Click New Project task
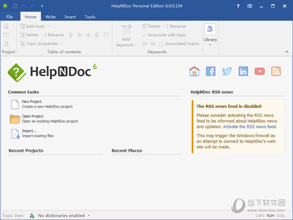This screenshot has width=293, height=220. pos(42,104)
